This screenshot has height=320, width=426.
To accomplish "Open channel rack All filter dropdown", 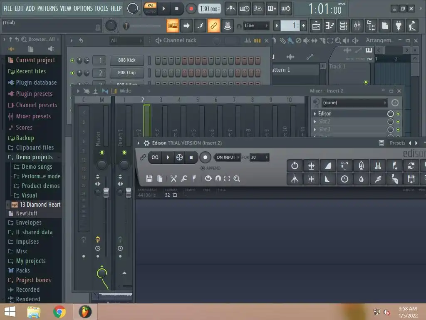I will coord(126,40).
